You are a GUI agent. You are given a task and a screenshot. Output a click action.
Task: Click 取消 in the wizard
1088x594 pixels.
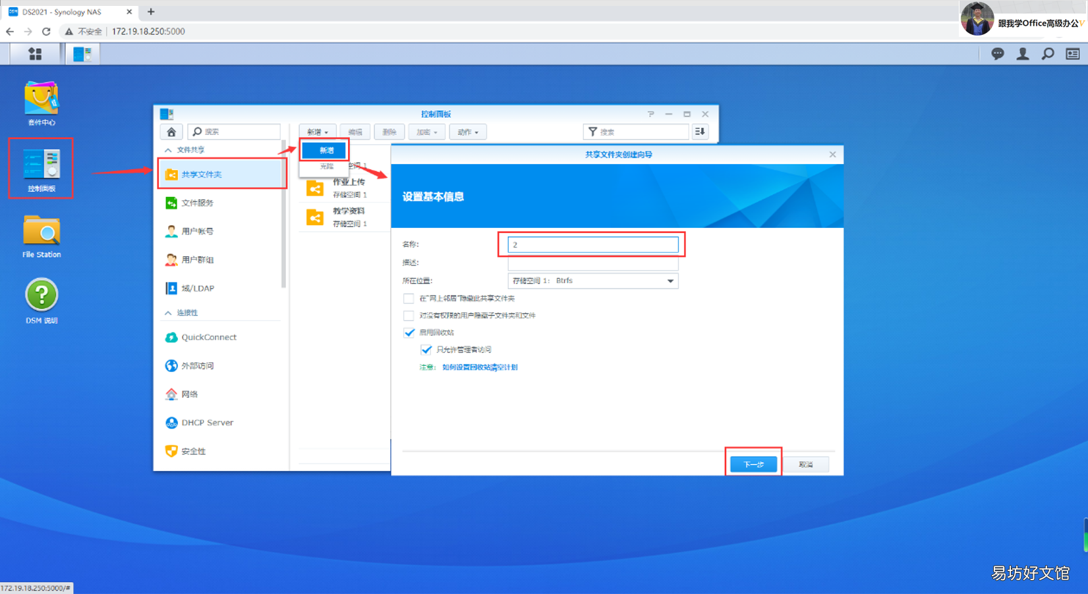(x=805, y=464)
